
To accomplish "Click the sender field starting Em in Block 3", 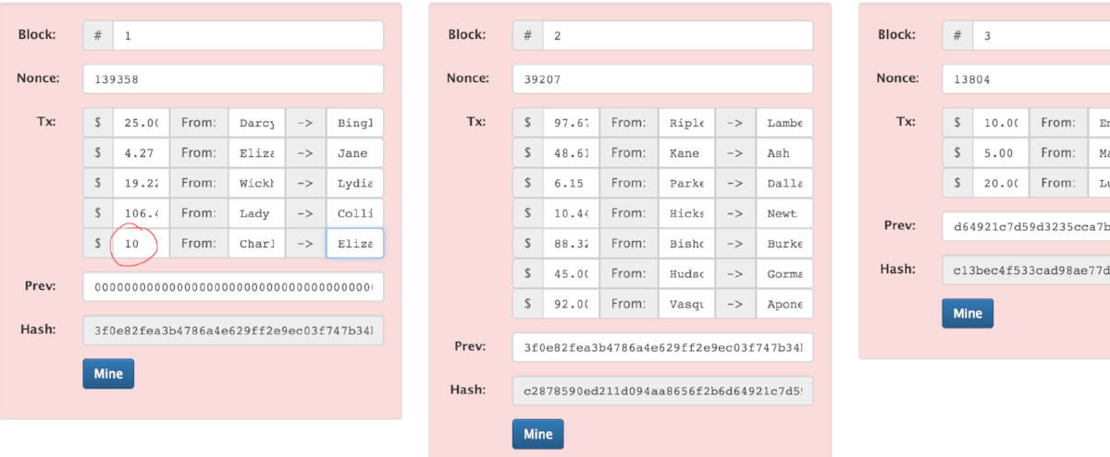I will click(1099, 123).
